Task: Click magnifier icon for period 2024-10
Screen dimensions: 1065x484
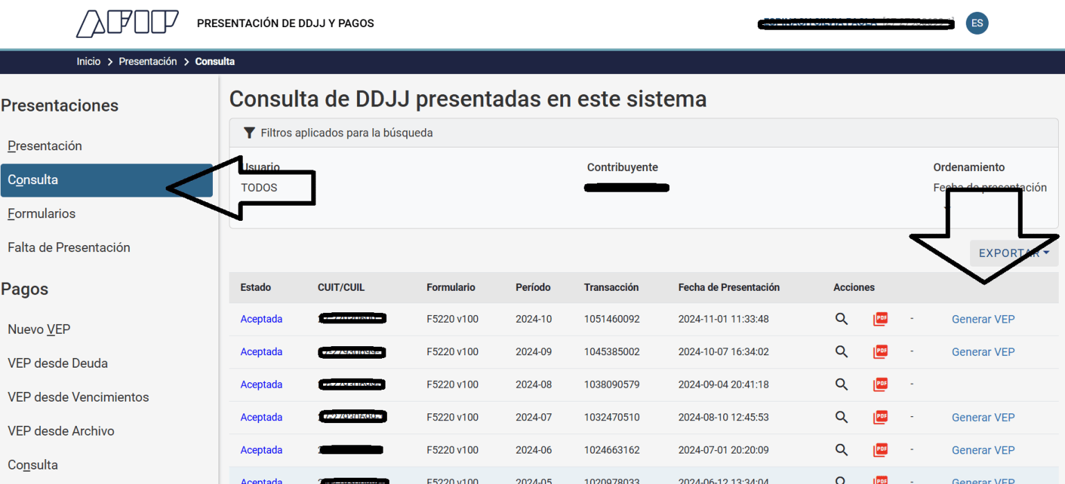Action: [841, 319]
